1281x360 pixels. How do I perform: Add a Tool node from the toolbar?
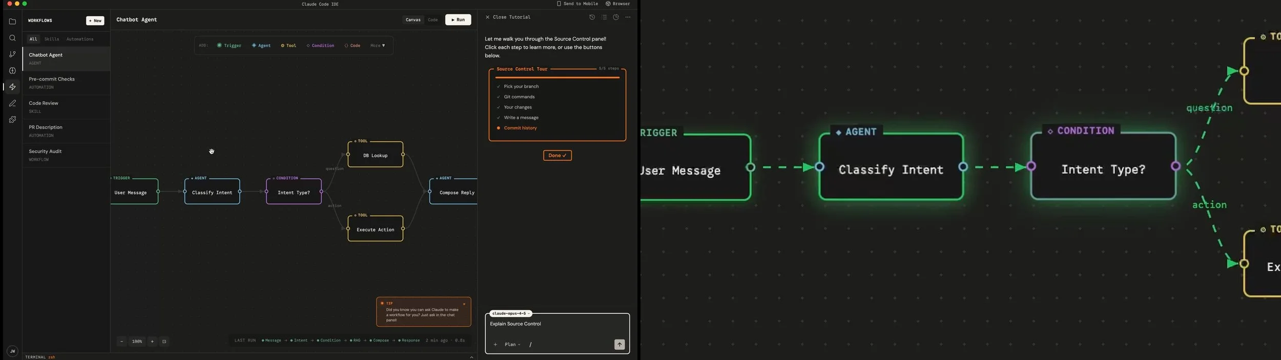(x=288, y=46)
